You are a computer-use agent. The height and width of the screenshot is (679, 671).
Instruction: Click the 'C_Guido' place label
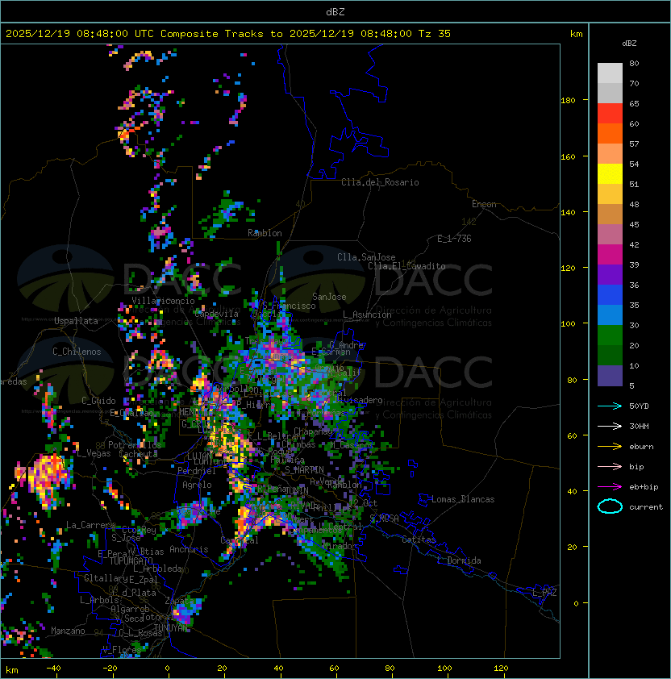pos(98,401)
